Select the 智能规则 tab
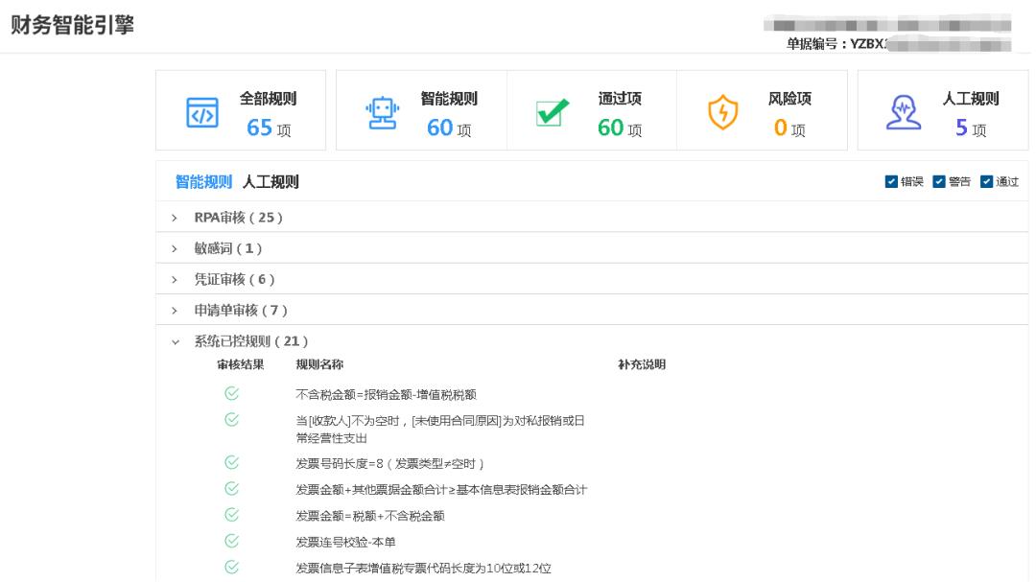Image resolution: width=1036 pixels, height=582 pixels. click(x=203, y=181)
